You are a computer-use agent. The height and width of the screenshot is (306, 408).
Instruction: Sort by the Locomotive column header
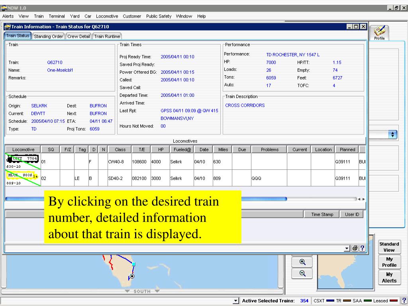coord(23,150)
